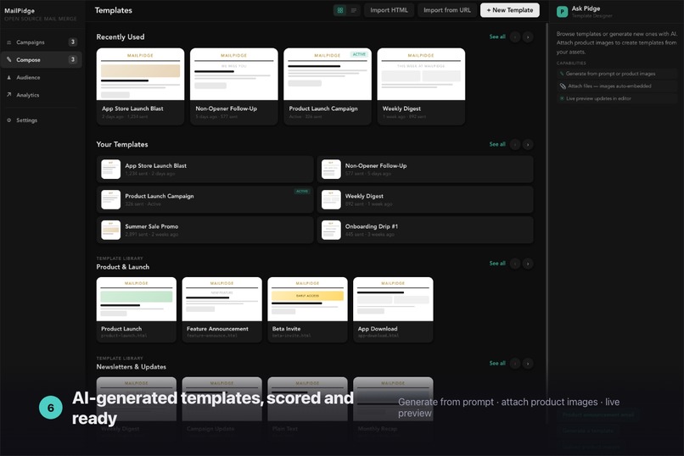This screenshot has height=456, width=684.
Task: Select Product Launch Campaign list row
Action: 205,199
